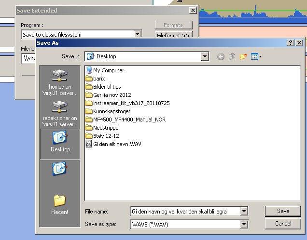The height and width of the screenshot is (240, 307).
Task: Select instreamer_kit_vb317_20110725 folder
Action: tap(127, 103)
